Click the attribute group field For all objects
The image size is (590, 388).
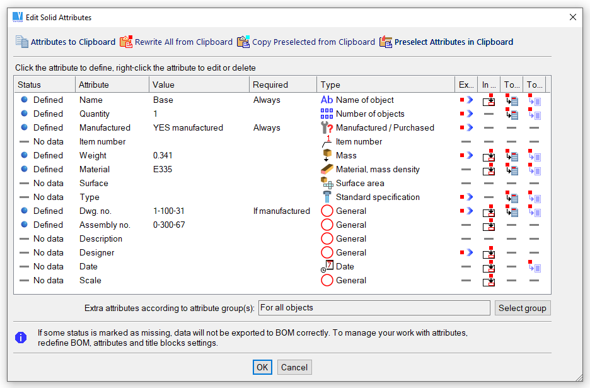tap(374, 308)
